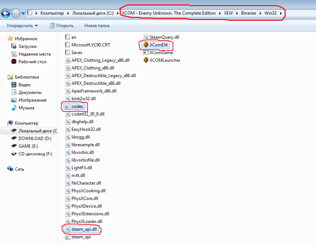Image resolution: width=316 pixels, height=246 pixels.
Task: Click the Открыть toolbar button
Action: [x=61, y=26]
